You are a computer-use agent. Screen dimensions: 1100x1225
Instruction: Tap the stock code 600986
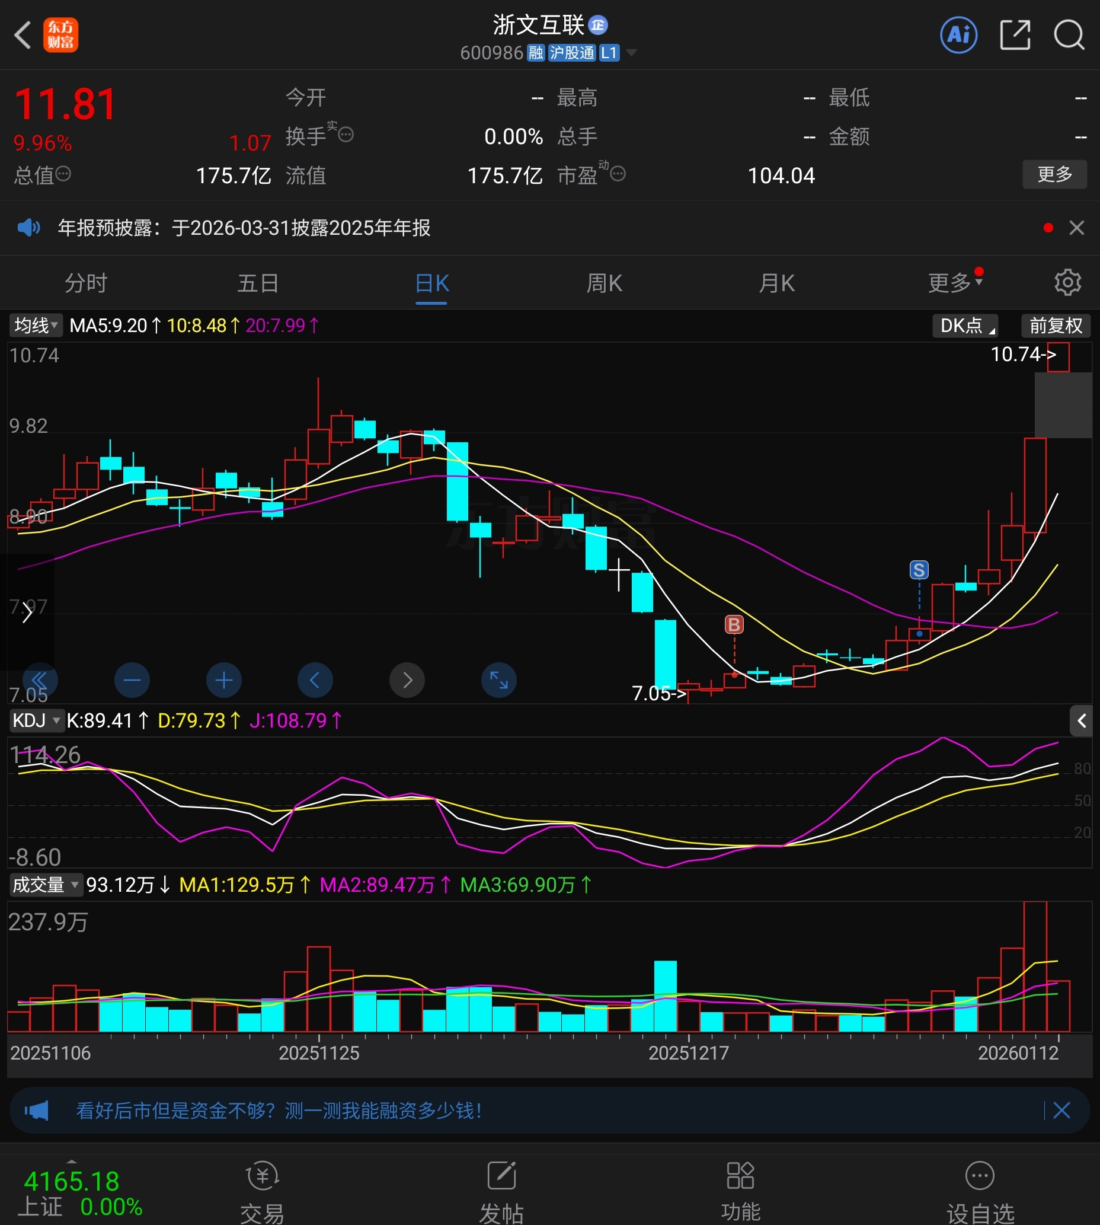(x=491, y=53)
